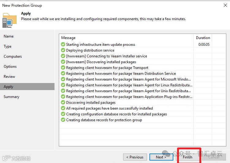The image size is (230, 163).
Task: Select 'Registering client hwxveeam for package Transport' row
Action: coord(107,68)
